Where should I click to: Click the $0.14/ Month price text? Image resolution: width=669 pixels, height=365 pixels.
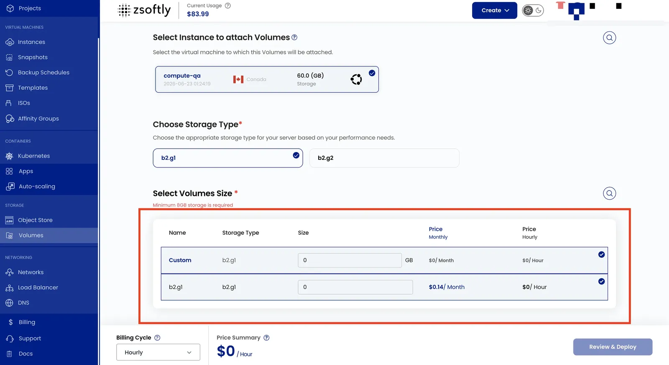click(447, 287)
